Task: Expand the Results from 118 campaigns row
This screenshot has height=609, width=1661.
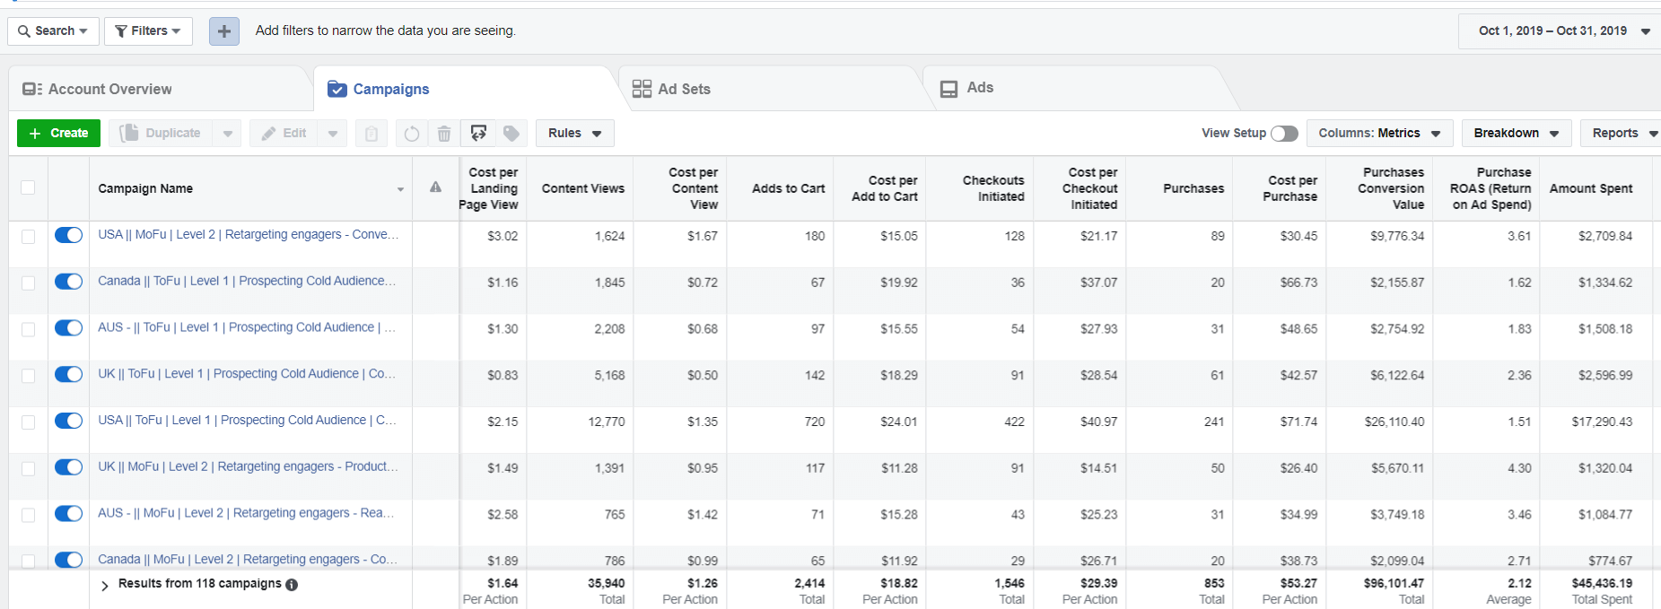Action: coord(105,585)
